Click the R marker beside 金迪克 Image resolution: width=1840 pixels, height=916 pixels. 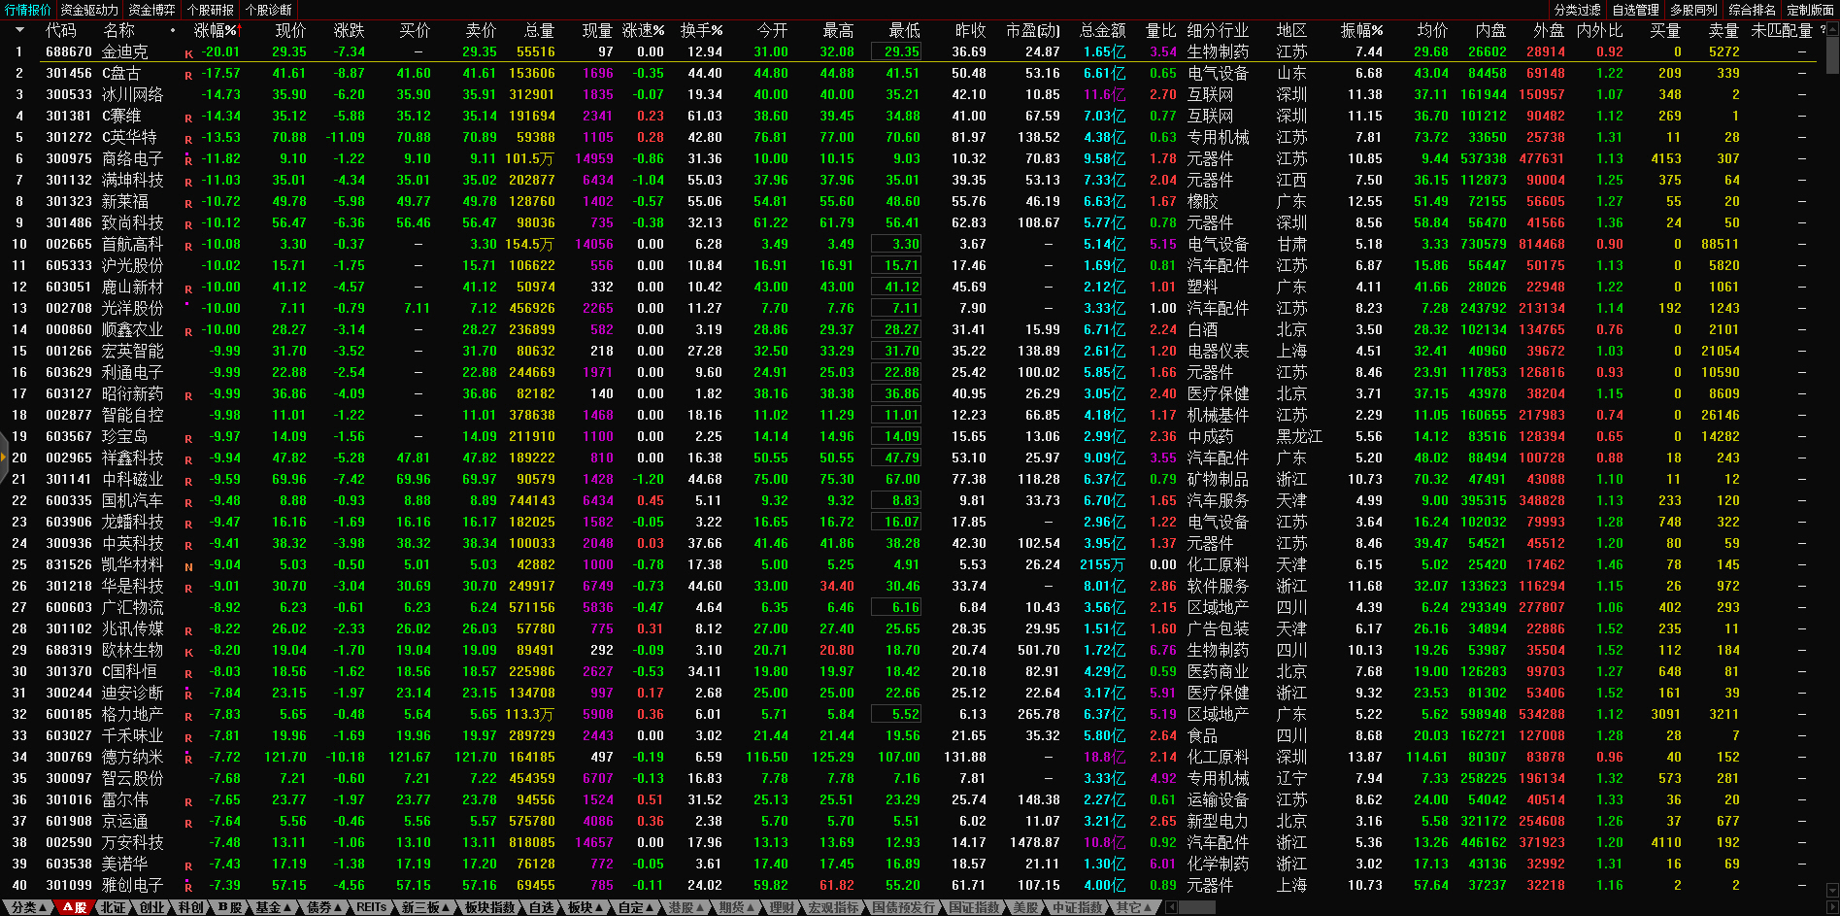pyautogui.click(x=188, y=54)
